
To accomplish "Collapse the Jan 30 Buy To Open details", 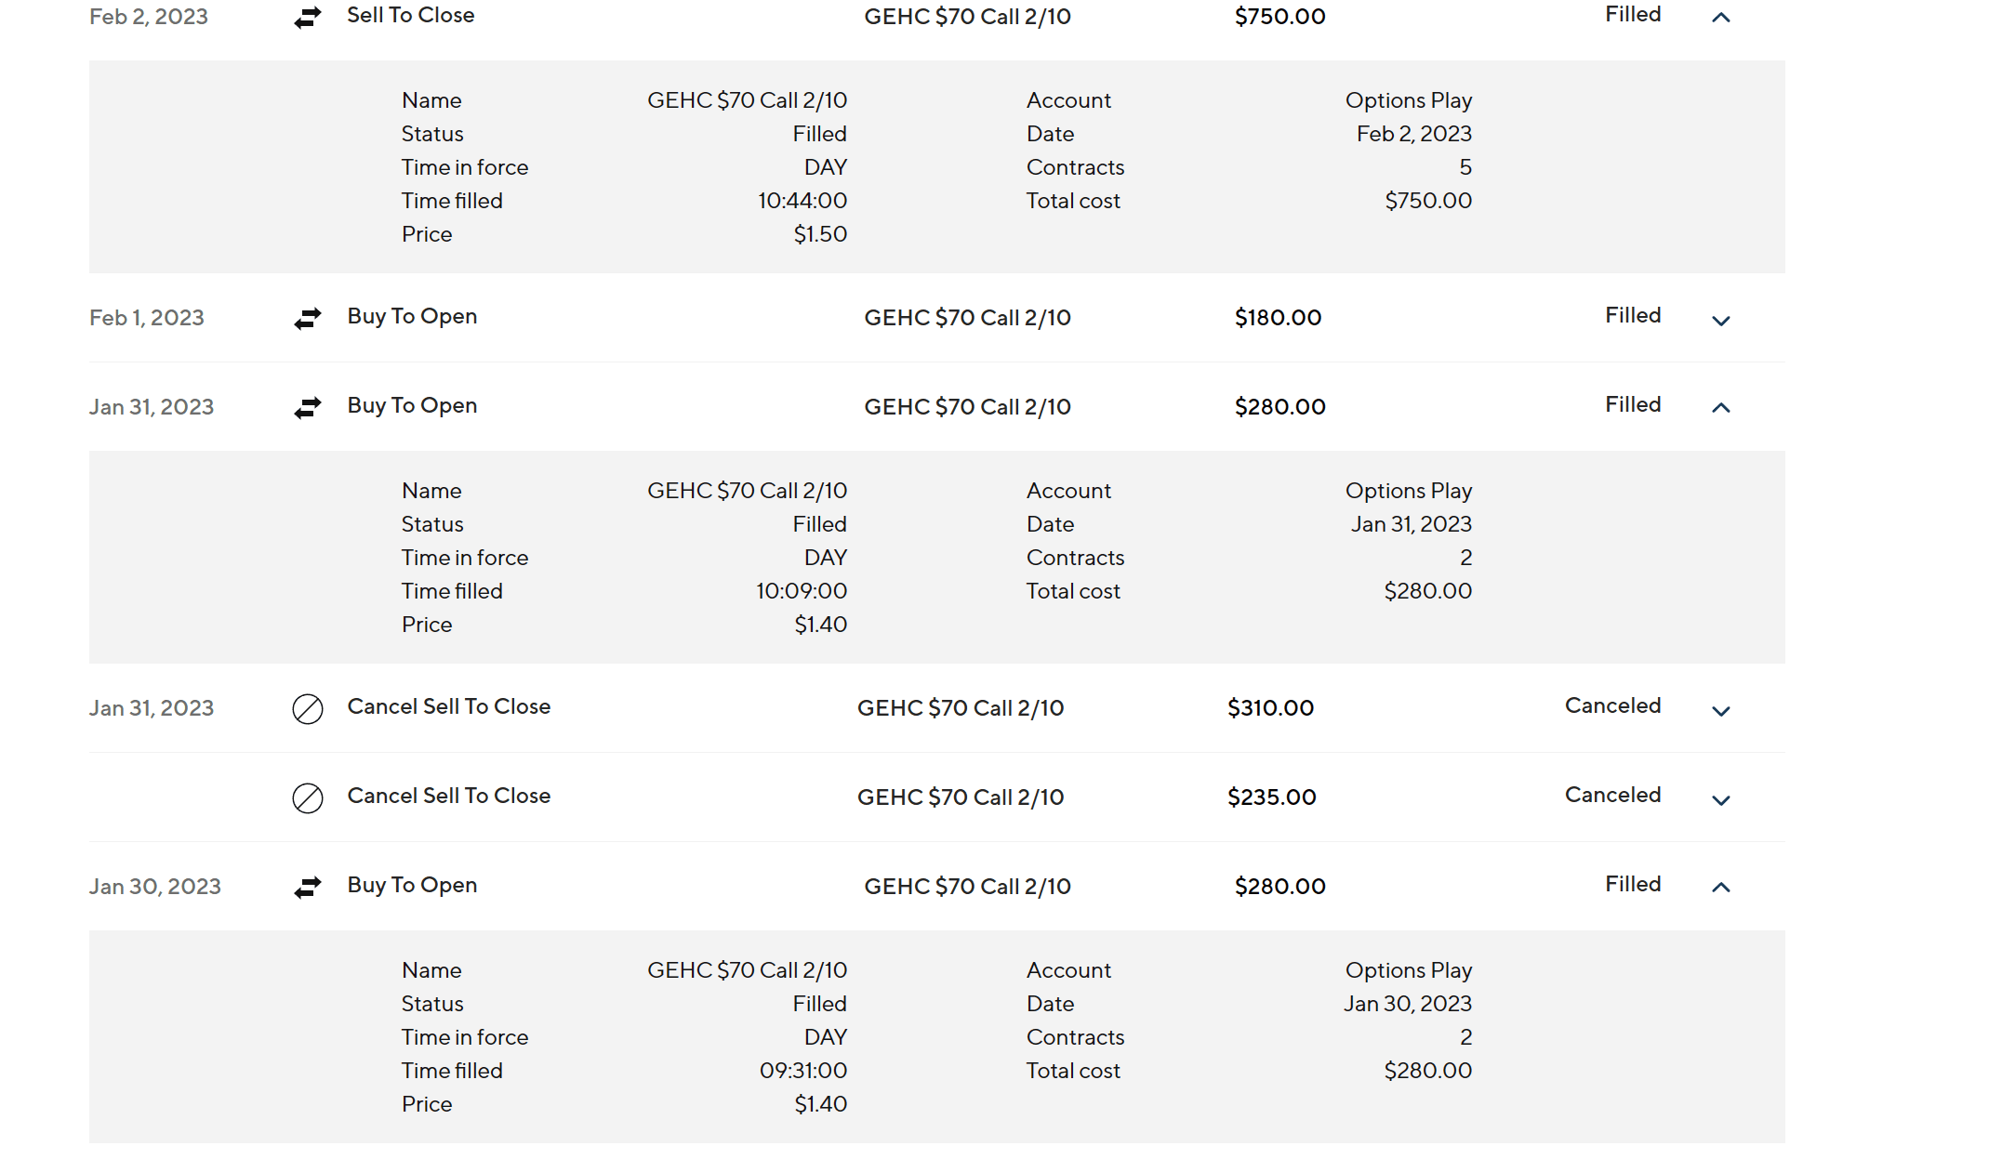I will pyautogui.click(x=1721, y=888).
